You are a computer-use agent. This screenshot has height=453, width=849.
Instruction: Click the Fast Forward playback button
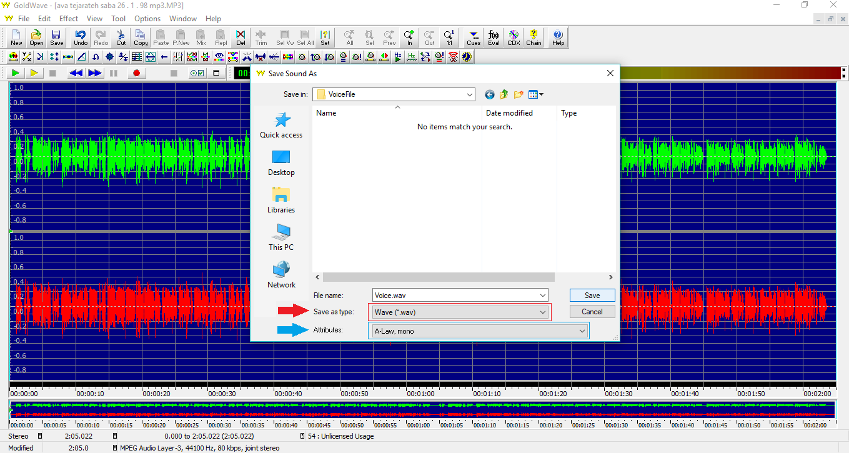click(94, 73)
